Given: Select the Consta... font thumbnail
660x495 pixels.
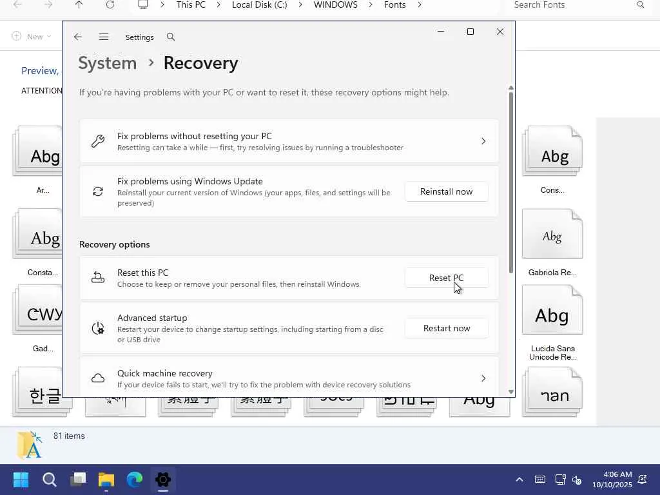Looking at the screenshot, I should (x=37, y=233).
